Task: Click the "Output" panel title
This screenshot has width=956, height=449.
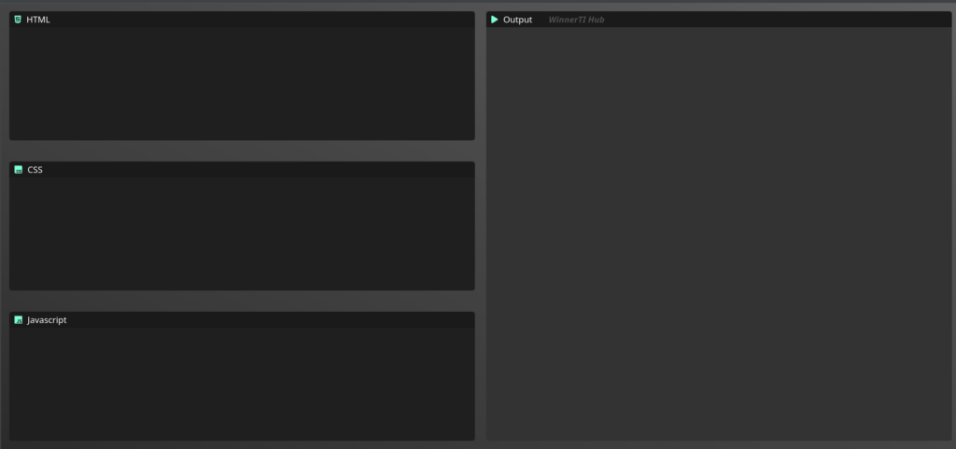Action: [517, 20]
